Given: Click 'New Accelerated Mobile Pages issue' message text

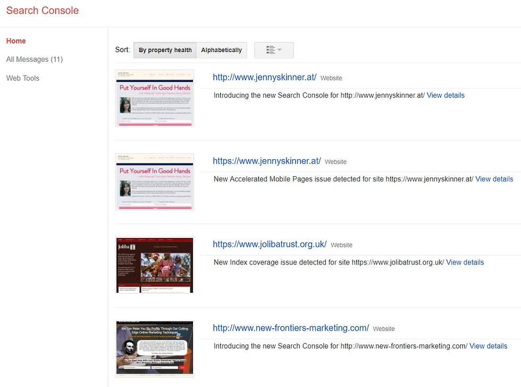Looking at the screenshot, I should pos(343,179).
